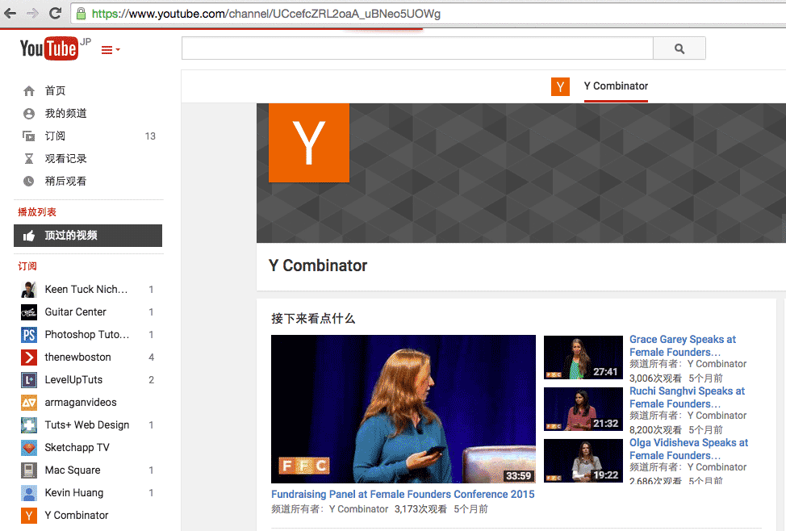Click Tuts+ Web Design subscription name
This screenshot has width=786, height=531.
87,425
